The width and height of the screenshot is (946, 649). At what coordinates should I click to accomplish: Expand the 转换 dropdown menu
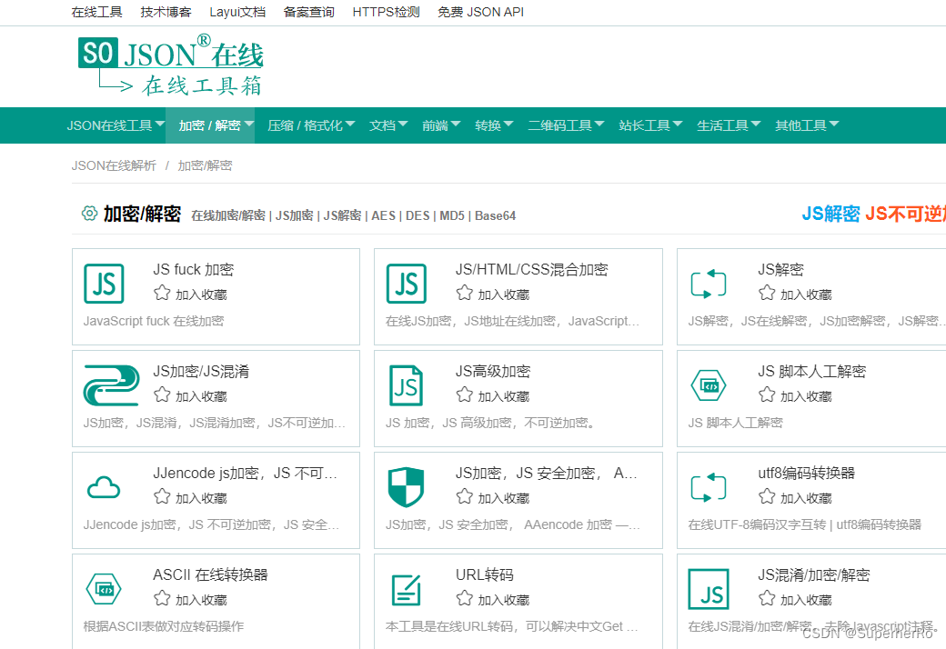click(494, 125)
